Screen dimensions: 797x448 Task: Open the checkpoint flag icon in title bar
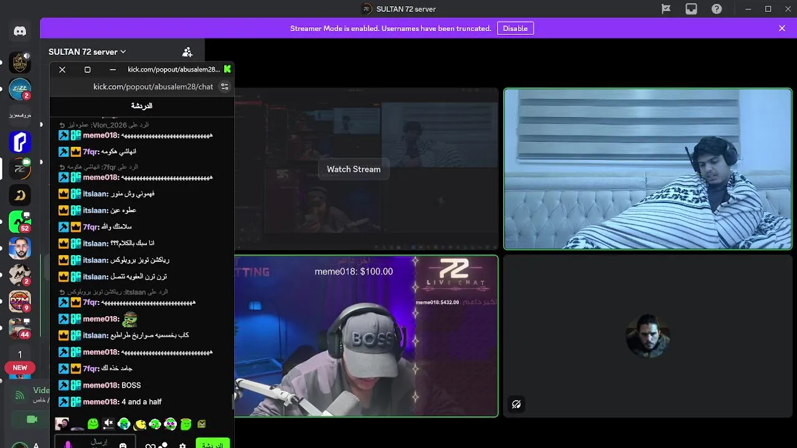pos(666,9)
